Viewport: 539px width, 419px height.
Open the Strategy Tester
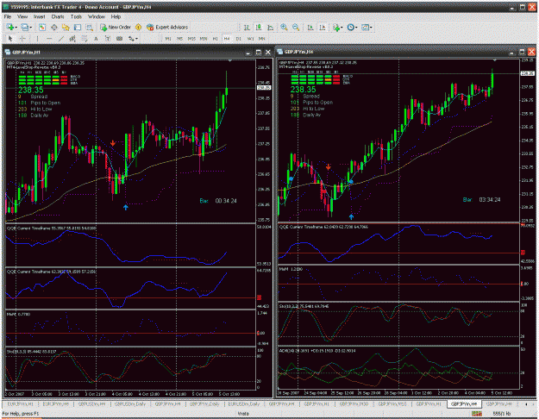coord(90,27)
